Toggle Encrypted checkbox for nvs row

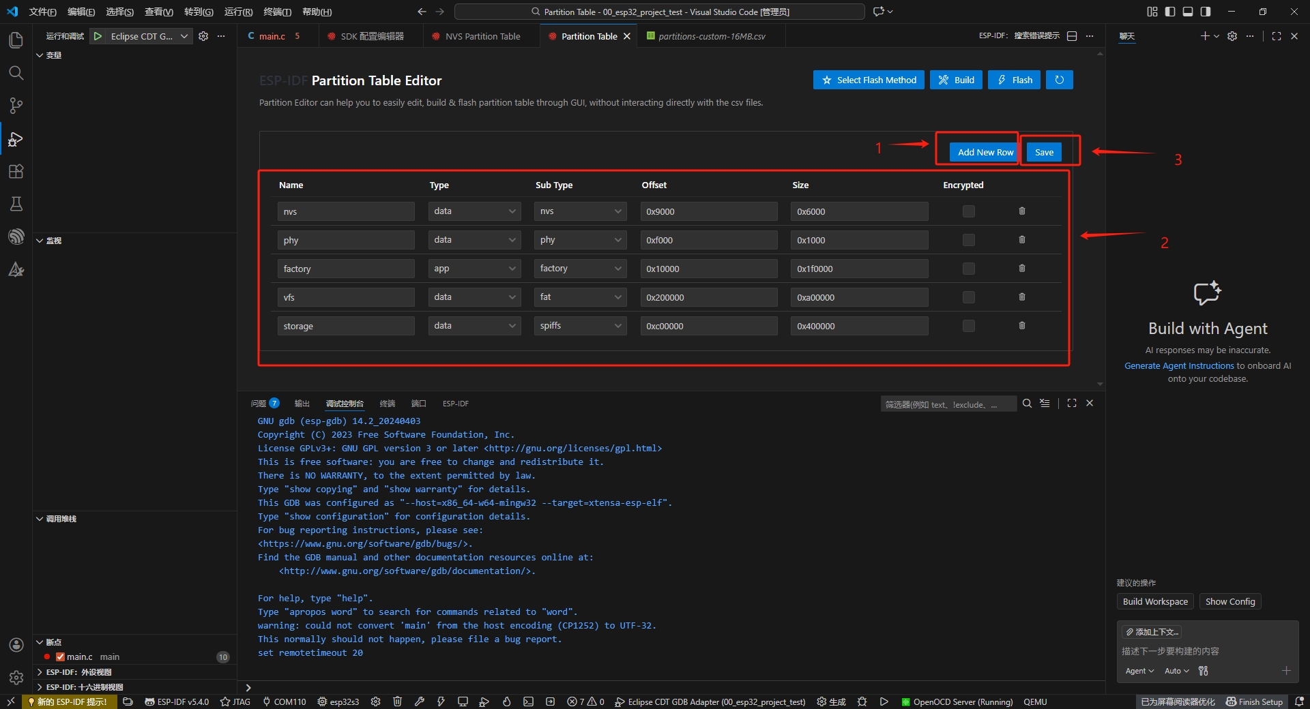[968, 211]
